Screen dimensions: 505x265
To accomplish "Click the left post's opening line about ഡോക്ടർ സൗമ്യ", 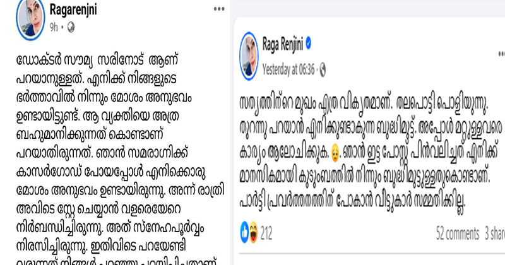I will click(97, 61).
